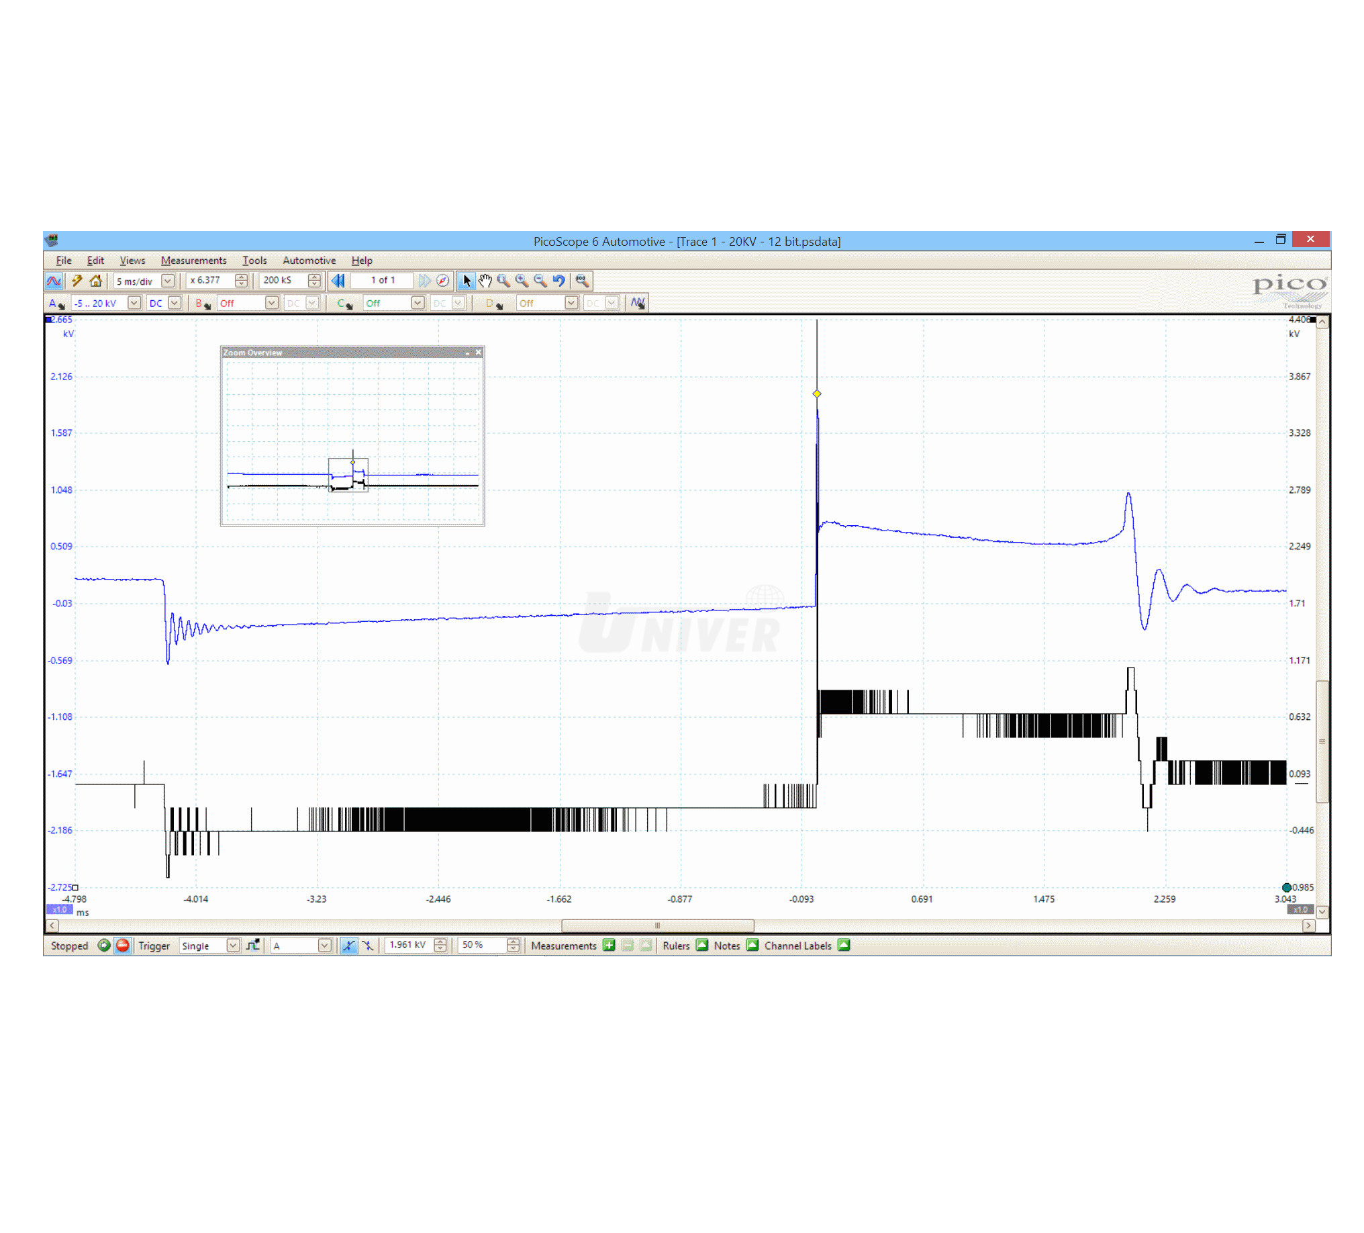Viewport: 1364px width, 1233px height.
Task: Toggle the Rulers legend display
Action: pos(702,946)
